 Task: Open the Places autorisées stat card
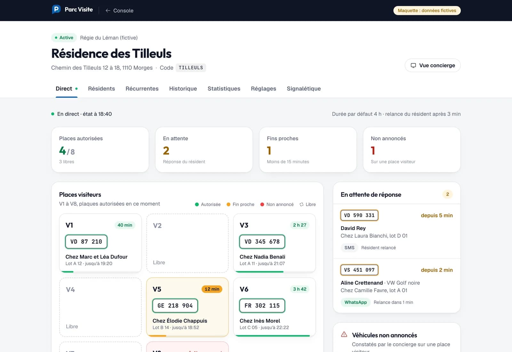100,150
